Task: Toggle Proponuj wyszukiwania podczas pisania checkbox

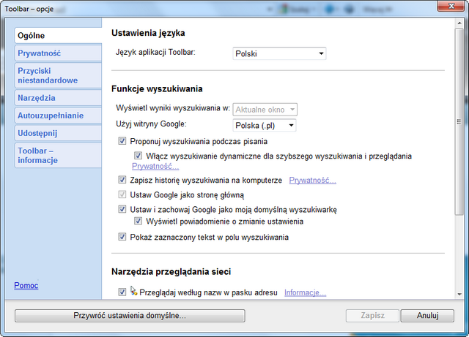Action: [x=122, y=141]
